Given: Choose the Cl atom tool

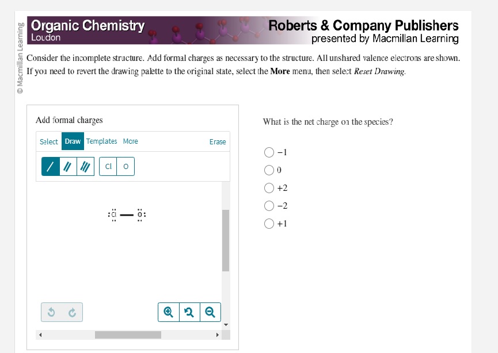Looking at the screenshot, I should click(107, 166).
